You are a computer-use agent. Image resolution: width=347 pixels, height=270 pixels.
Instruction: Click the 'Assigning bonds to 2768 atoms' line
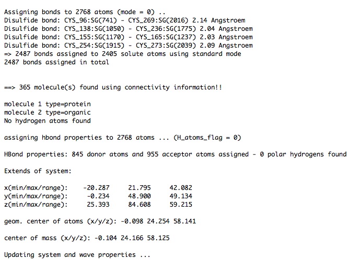(85, 12)
